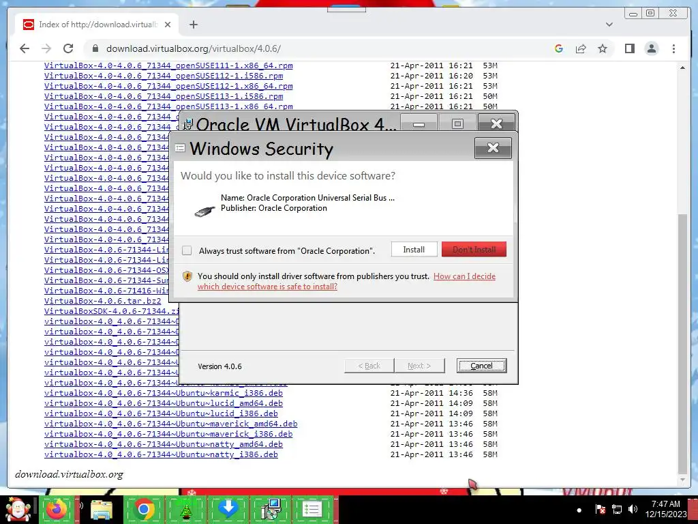
Task: Open Ubuntu natty_i386.deb link
Action: click(161, 454)
